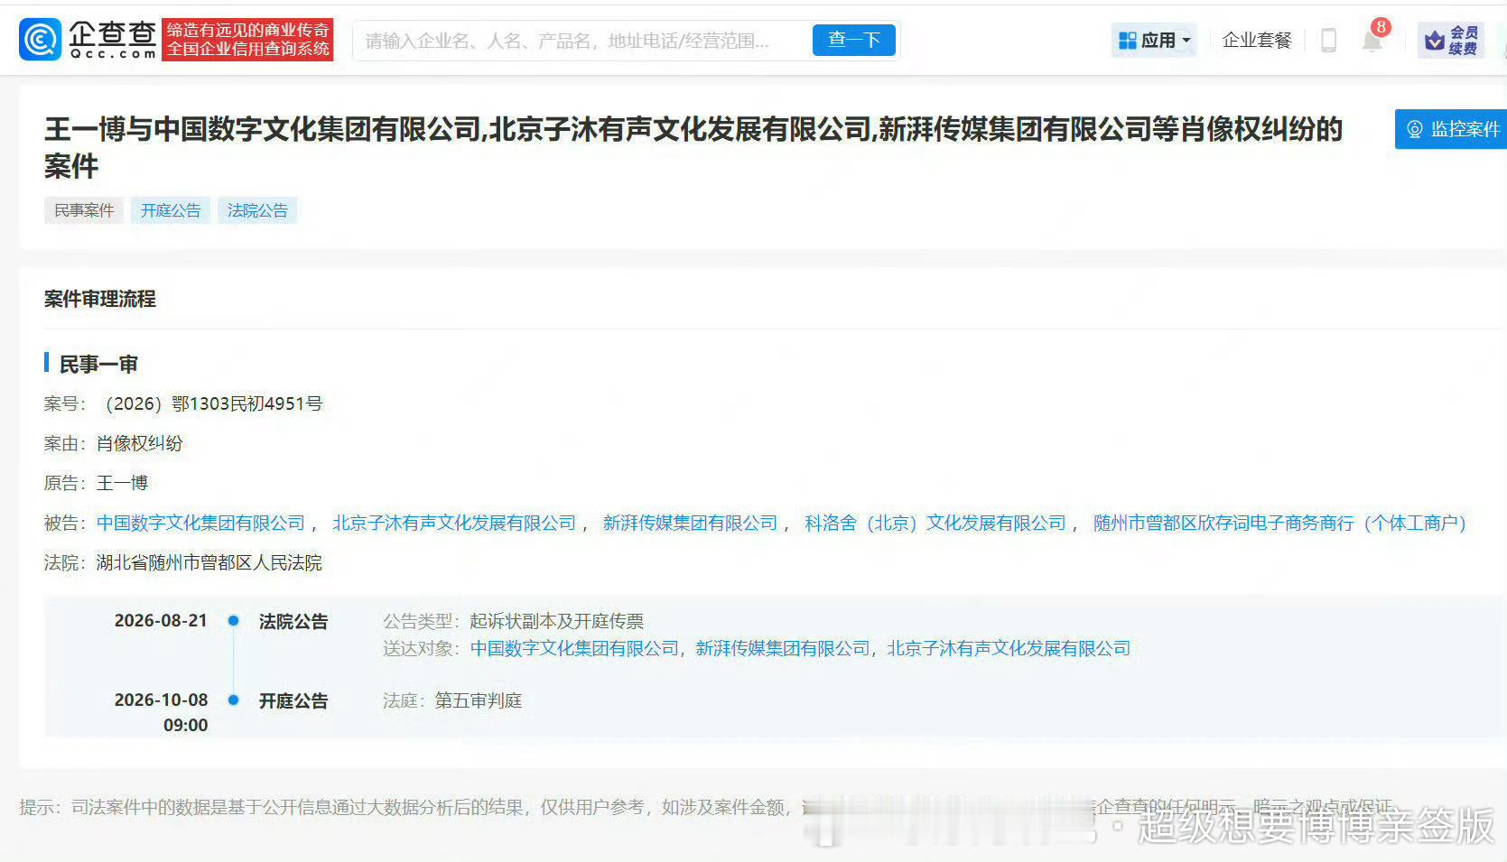The image size is (1507, 862).
Task: Open the Qcc.com home logo
Action: [x=88, y=40]
